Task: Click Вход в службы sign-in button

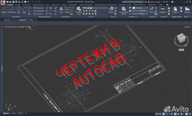Action: coord(155,2)
